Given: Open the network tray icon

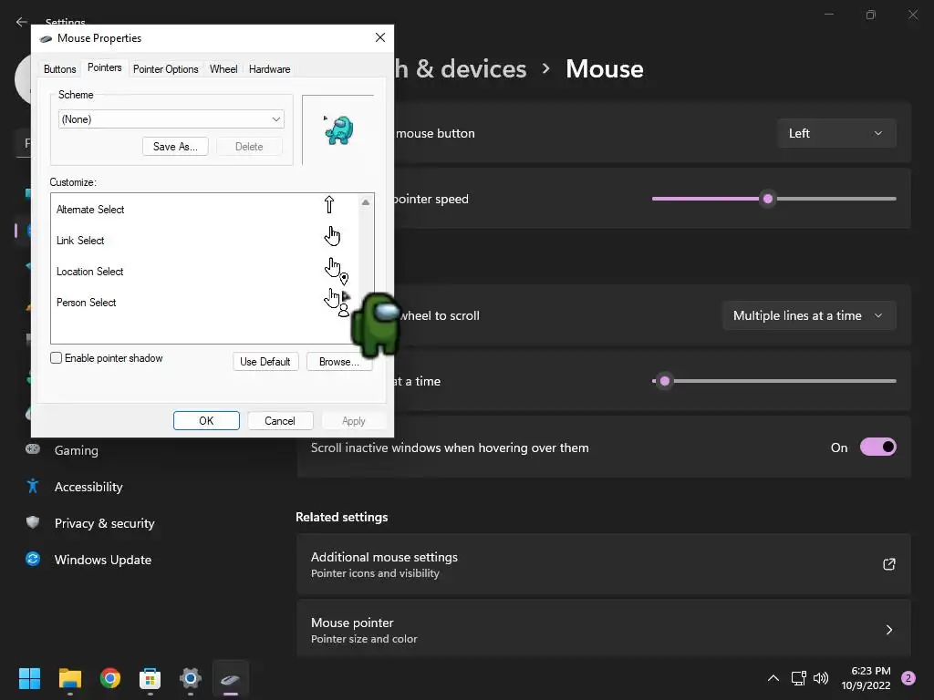Looking at the screenshot, I should 798,678.
